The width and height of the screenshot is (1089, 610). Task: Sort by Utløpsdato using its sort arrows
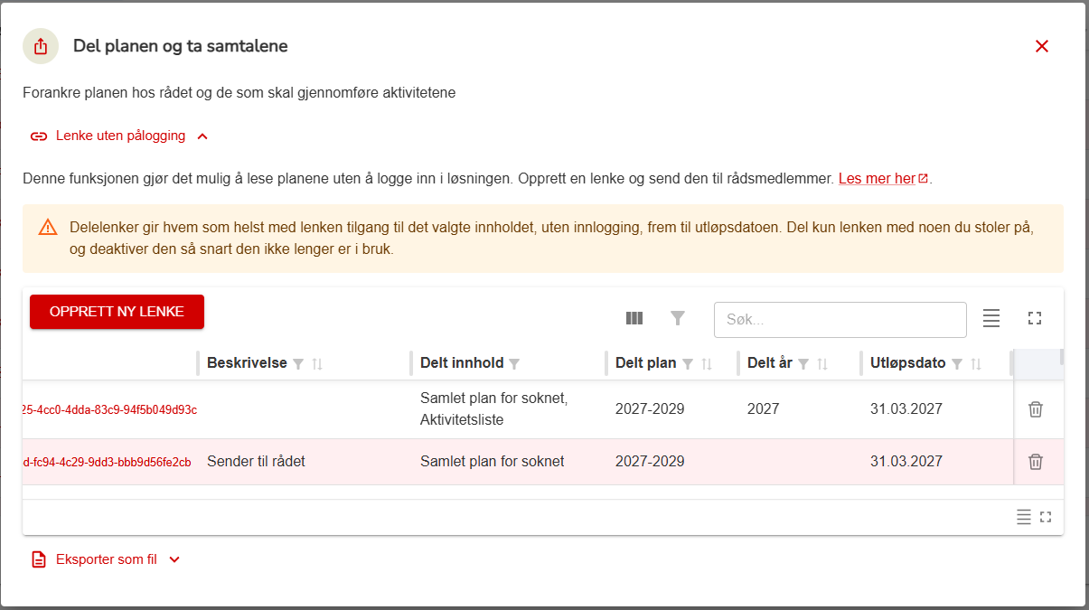(x=976, y=364)
